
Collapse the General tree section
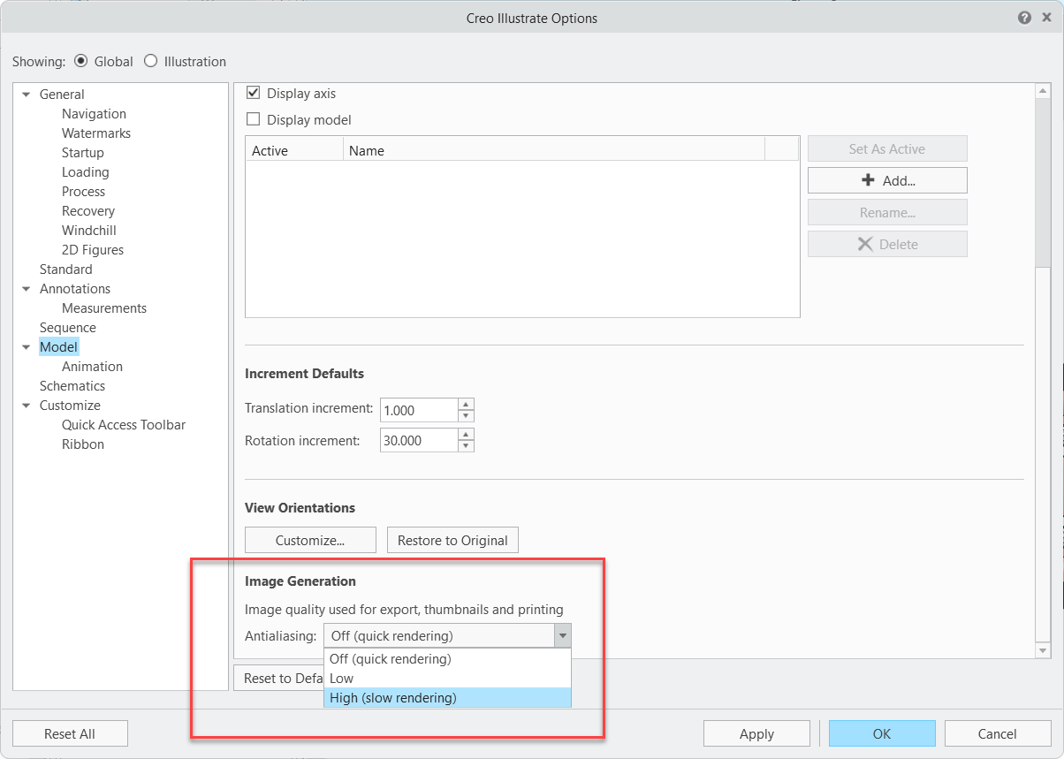click(x=27, y=95)
